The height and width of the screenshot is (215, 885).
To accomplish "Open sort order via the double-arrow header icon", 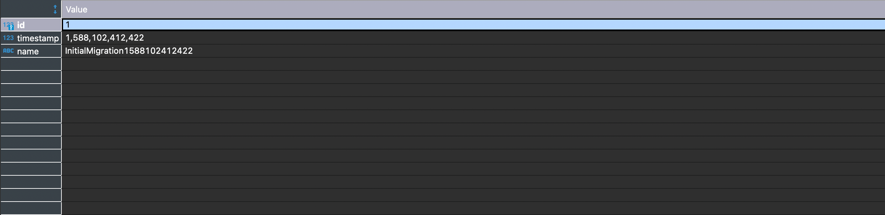I will tap(55, 9).
